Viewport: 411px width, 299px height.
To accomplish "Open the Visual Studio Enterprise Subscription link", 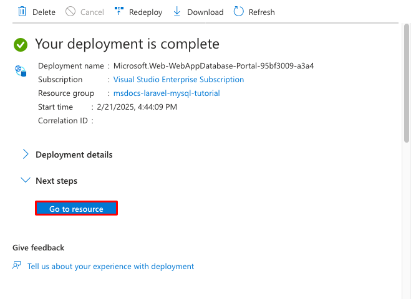I will click(x=178, y=80).
